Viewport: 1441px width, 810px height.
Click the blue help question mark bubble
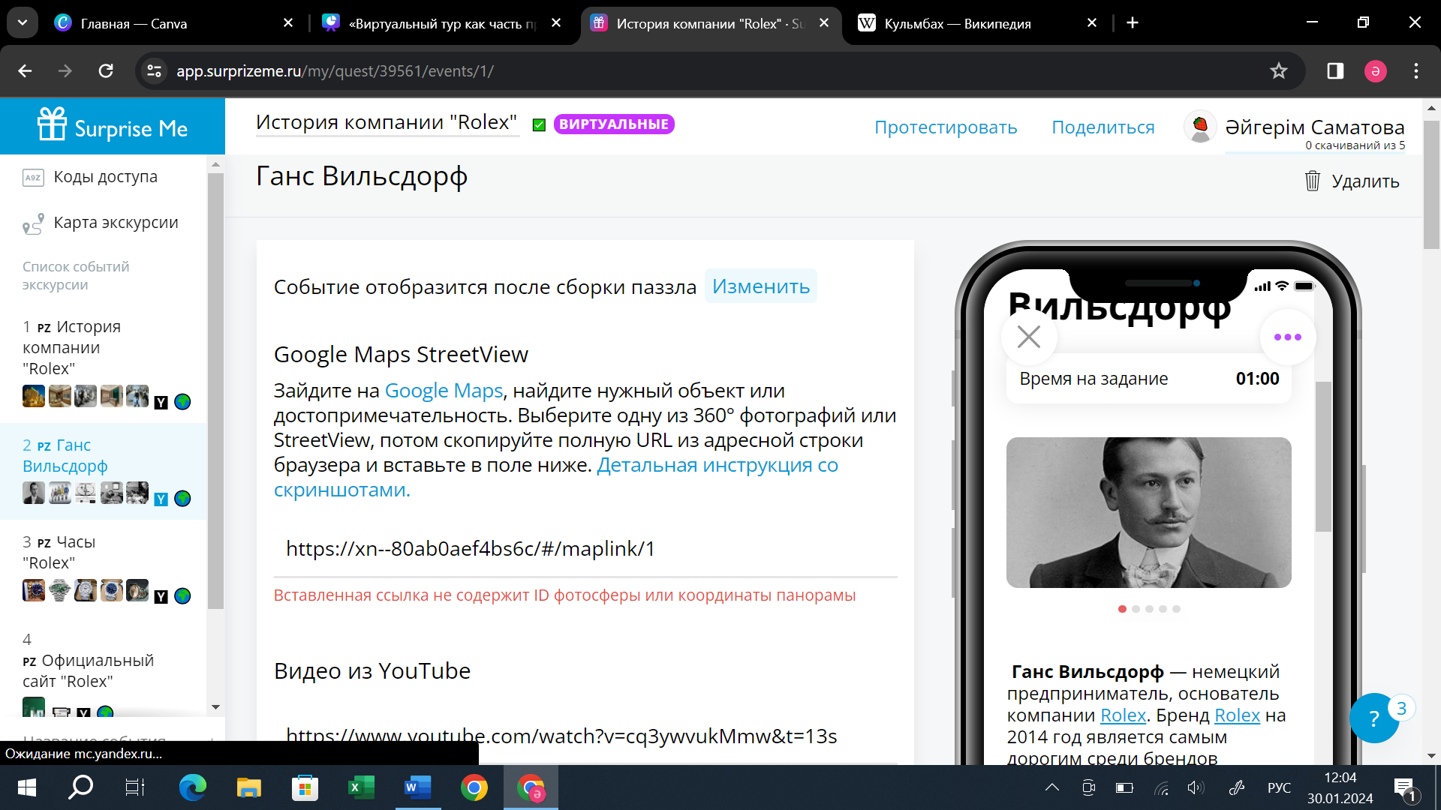click(1373, 718)
